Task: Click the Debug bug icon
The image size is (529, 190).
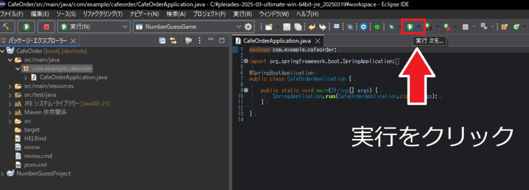Action: [x=391, y=27]
